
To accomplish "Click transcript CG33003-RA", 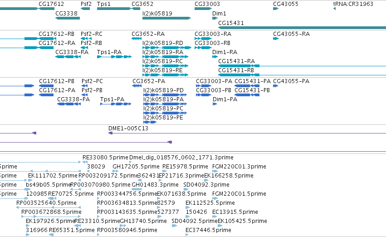I will click(x=213, y=34).
